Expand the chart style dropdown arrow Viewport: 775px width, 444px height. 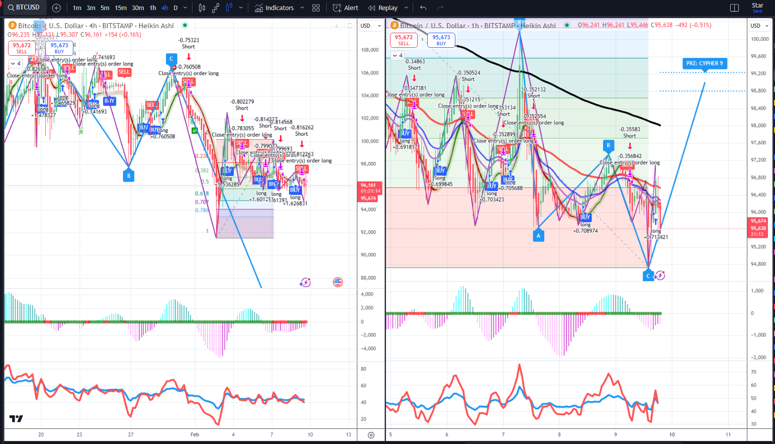point(241,8)
